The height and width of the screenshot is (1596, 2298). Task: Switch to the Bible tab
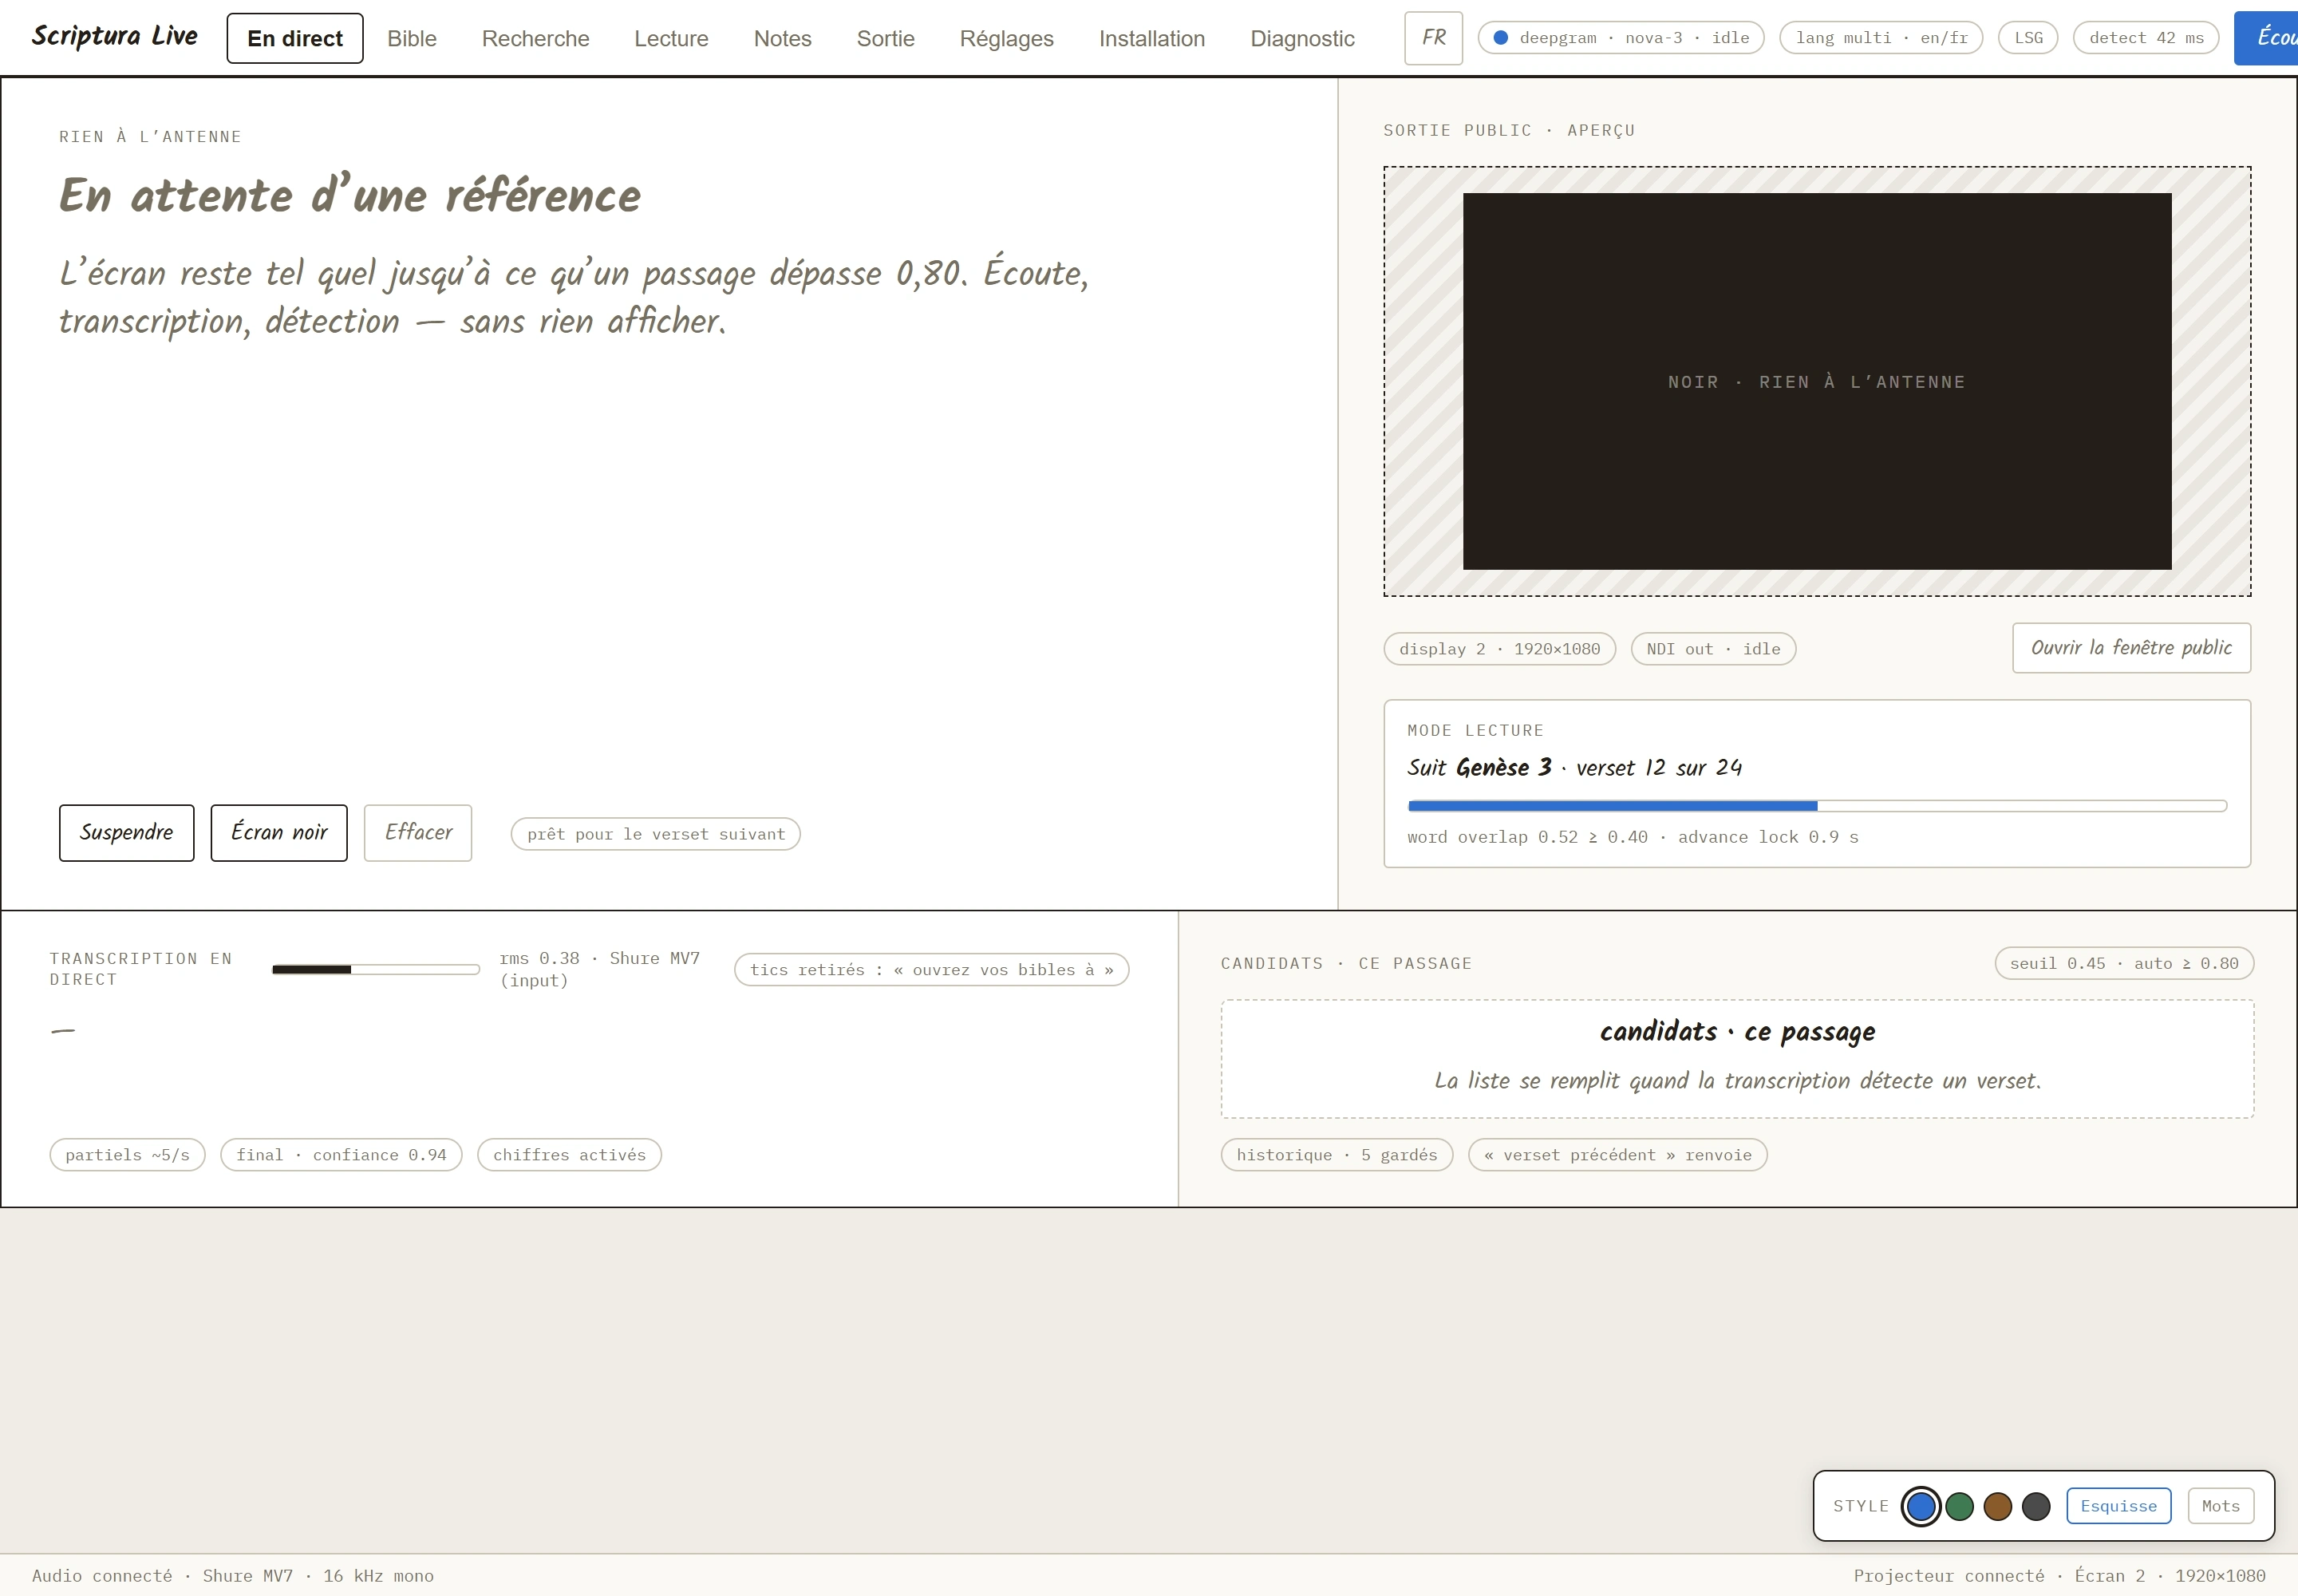tap(412, 38)
